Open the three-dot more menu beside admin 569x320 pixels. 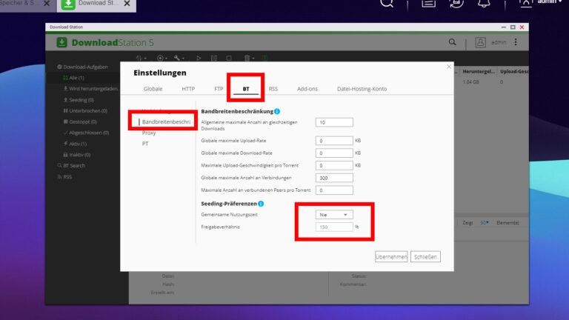pyautogui.click(x=516, y=42)
